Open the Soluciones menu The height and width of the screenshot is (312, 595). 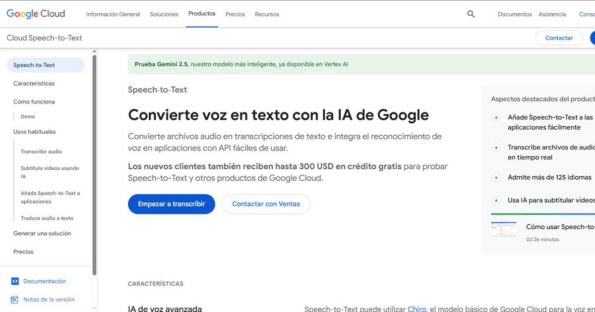tap(164, 14)
